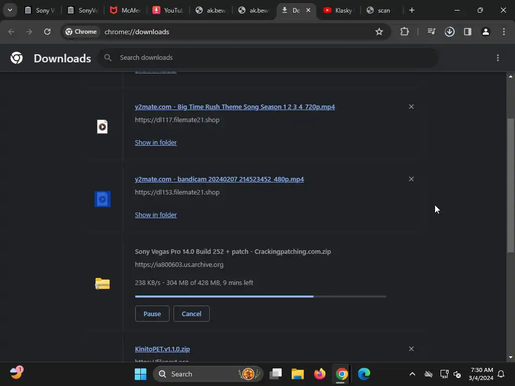Open the clock showing 7:30 AM

tap(481, 374)
